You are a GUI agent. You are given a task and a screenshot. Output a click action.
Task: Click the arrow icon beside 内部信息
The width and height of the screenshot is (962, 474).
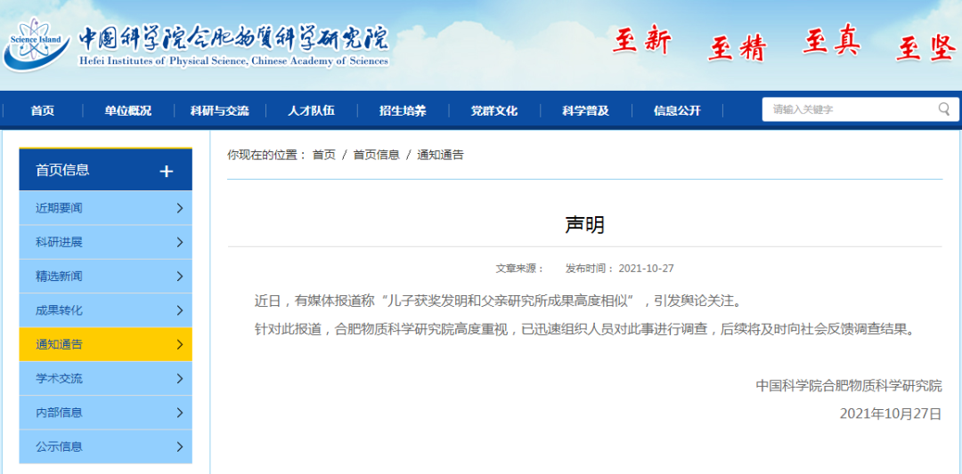point(179,413)
